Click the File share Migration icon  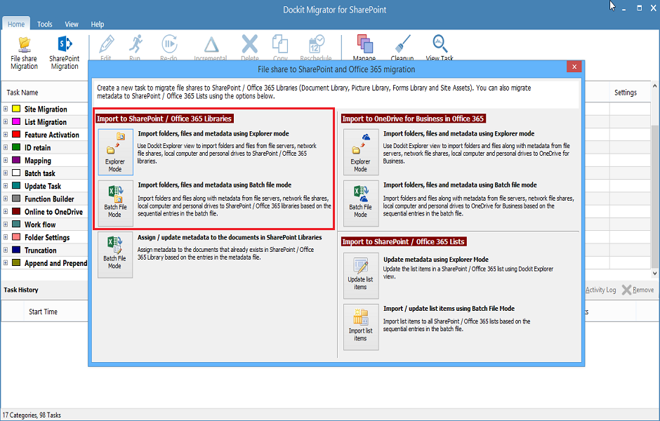24,53
